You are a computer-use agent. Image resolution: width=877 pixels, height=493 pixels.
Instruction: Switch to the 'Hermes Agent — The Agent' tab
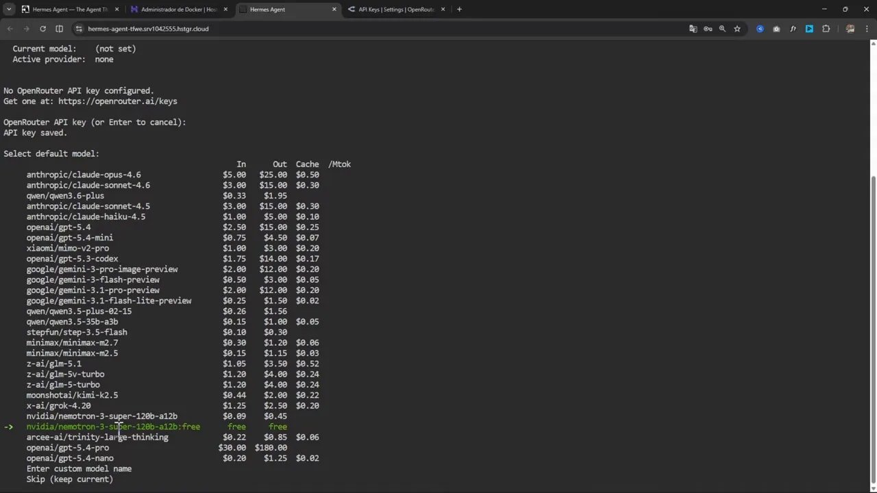pos(70,10)
